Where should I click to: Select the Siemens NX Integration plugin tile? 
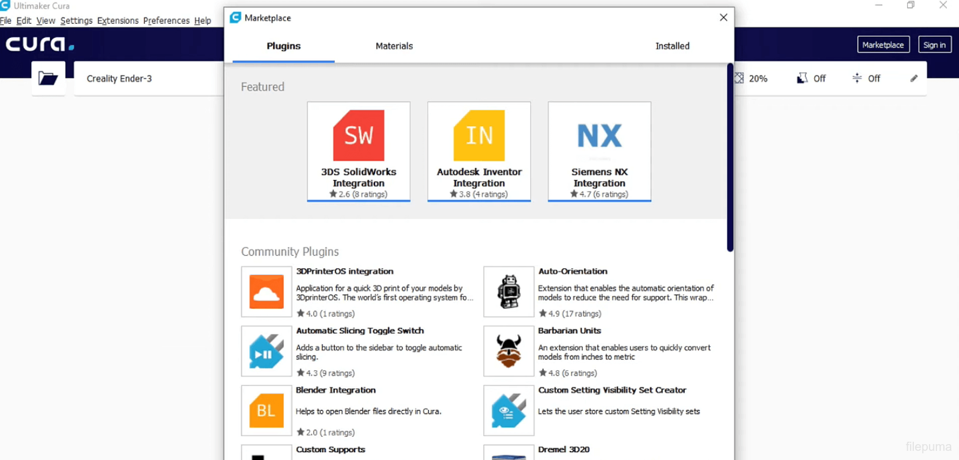[x=599, y=151]
